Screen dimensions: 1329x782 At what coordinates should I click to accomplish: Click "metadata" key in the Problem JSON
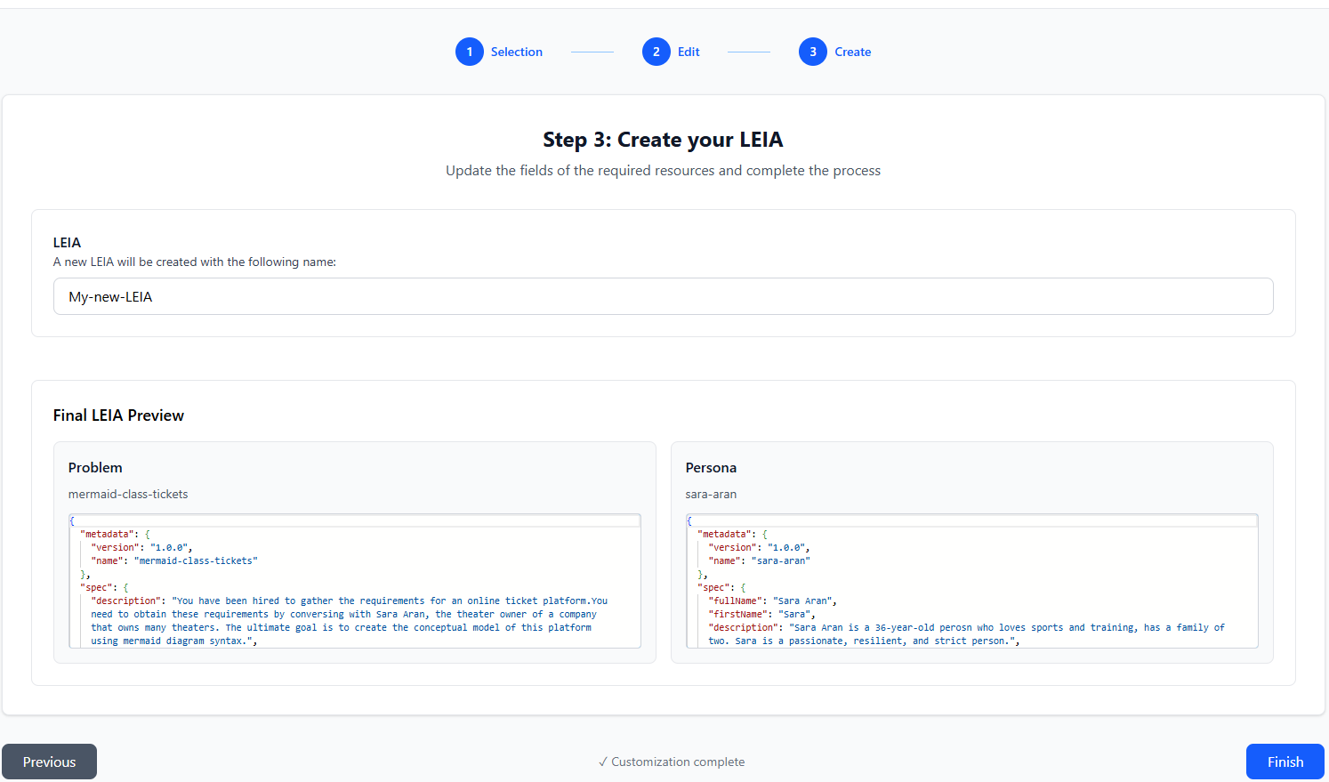[109, 535]
